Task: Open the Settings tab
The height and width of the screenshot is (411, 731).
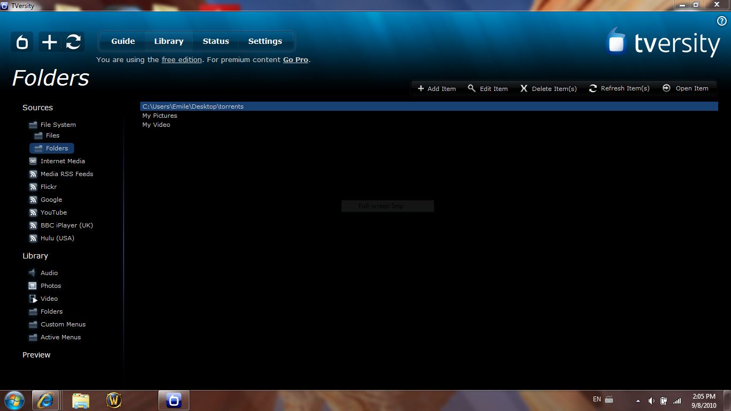Action: click(265, 41)
